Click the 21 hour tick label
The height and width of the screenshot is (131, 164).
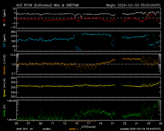(x=113, y=123)
